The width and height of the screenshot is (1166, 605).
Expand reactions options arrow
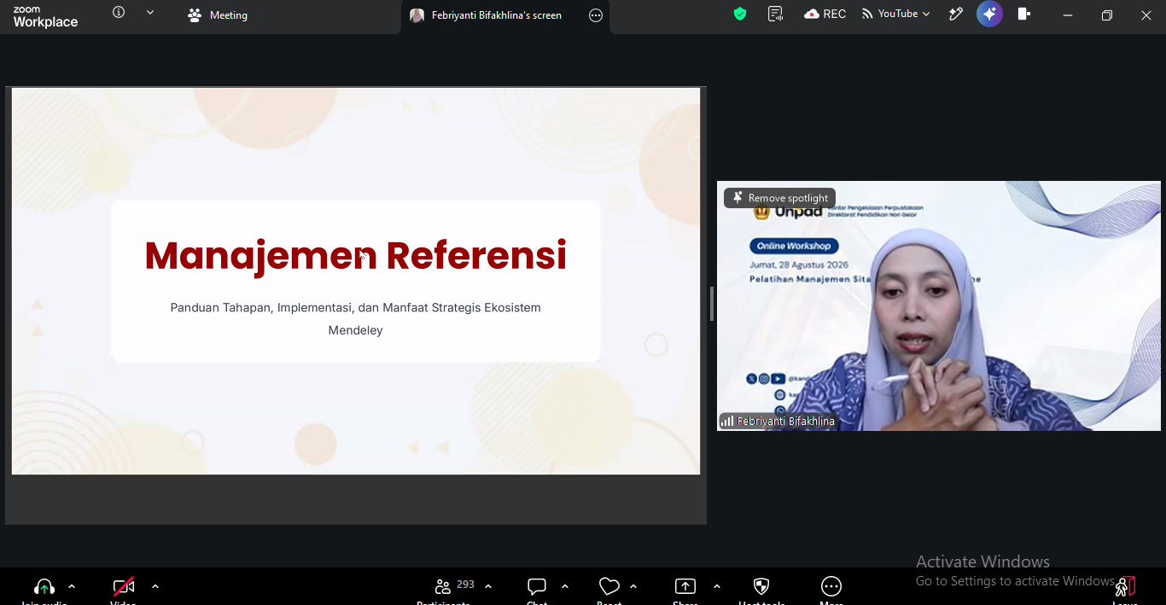coord(633,586)
